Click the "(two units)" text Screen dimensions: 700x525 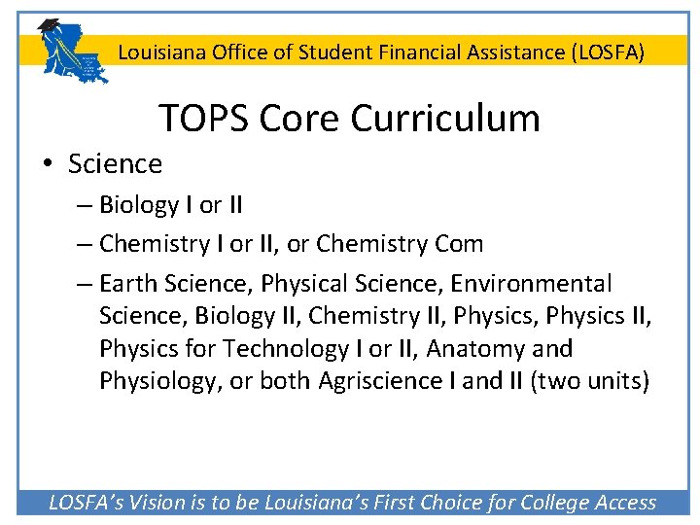[589, 381]
